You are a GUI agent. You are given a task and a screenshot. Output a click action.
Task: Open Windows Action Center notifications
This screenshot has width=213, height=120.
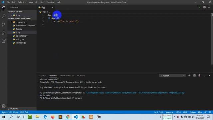click(x=208, y=117)
